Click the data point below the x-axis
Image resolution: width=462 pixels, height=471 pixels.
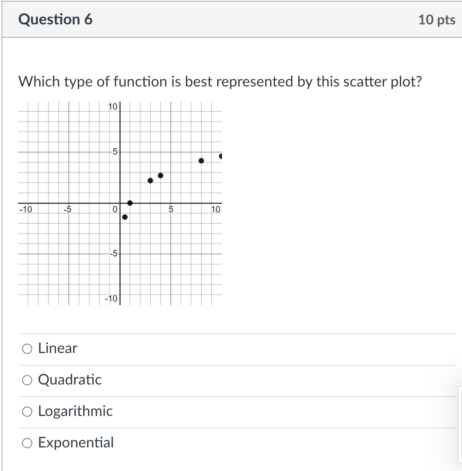pyautogui.click(x=125, y=217)
